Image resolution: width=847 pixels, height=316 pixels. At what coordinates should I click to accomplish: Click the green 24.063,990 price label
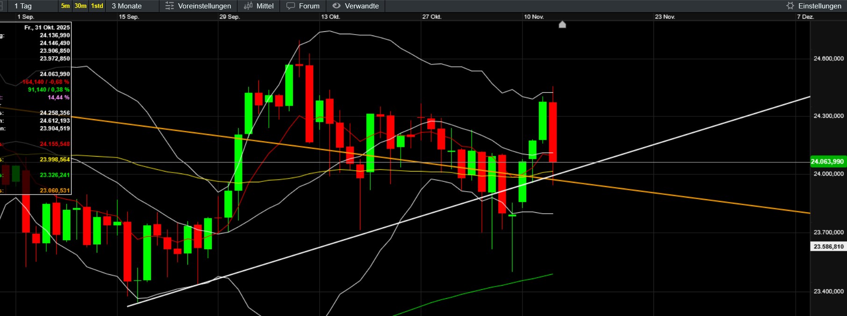pos(827,162)
